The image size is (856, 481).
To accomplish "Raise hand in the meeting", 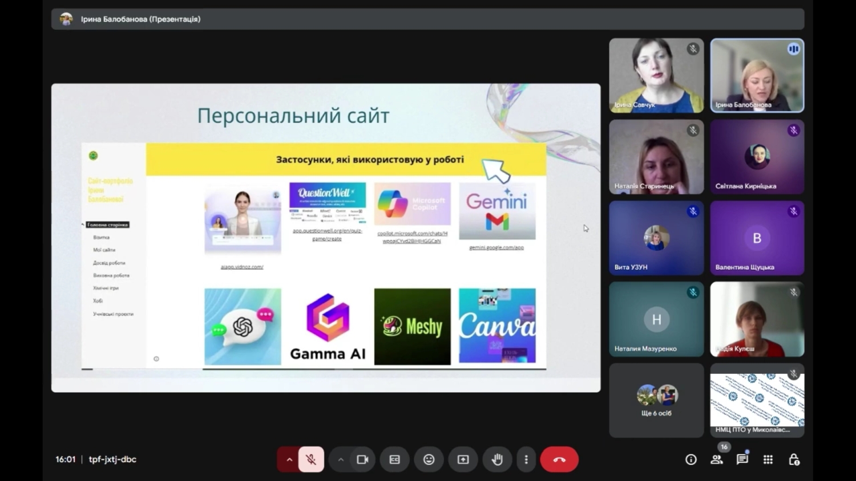I will (497, 459).
